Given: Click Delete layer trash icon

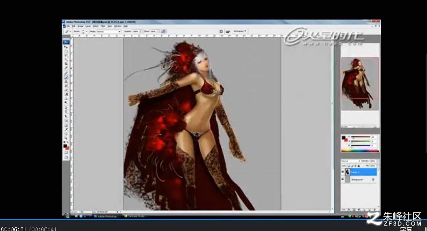Looking at the screenshot, I should click(374, 210).
